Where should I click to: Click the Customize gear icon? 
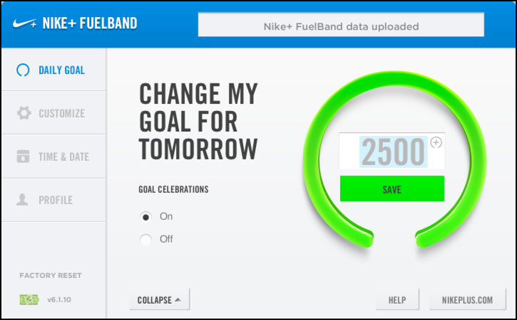point(24,113)
